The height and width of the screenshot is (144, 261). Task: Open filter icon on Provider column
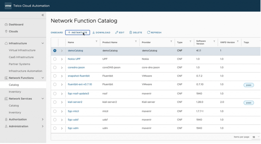coord(171,41)
